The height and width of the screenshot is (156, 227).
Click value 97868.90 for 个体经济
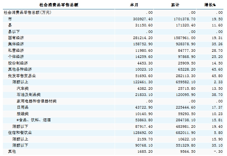(x=187, y=57)
